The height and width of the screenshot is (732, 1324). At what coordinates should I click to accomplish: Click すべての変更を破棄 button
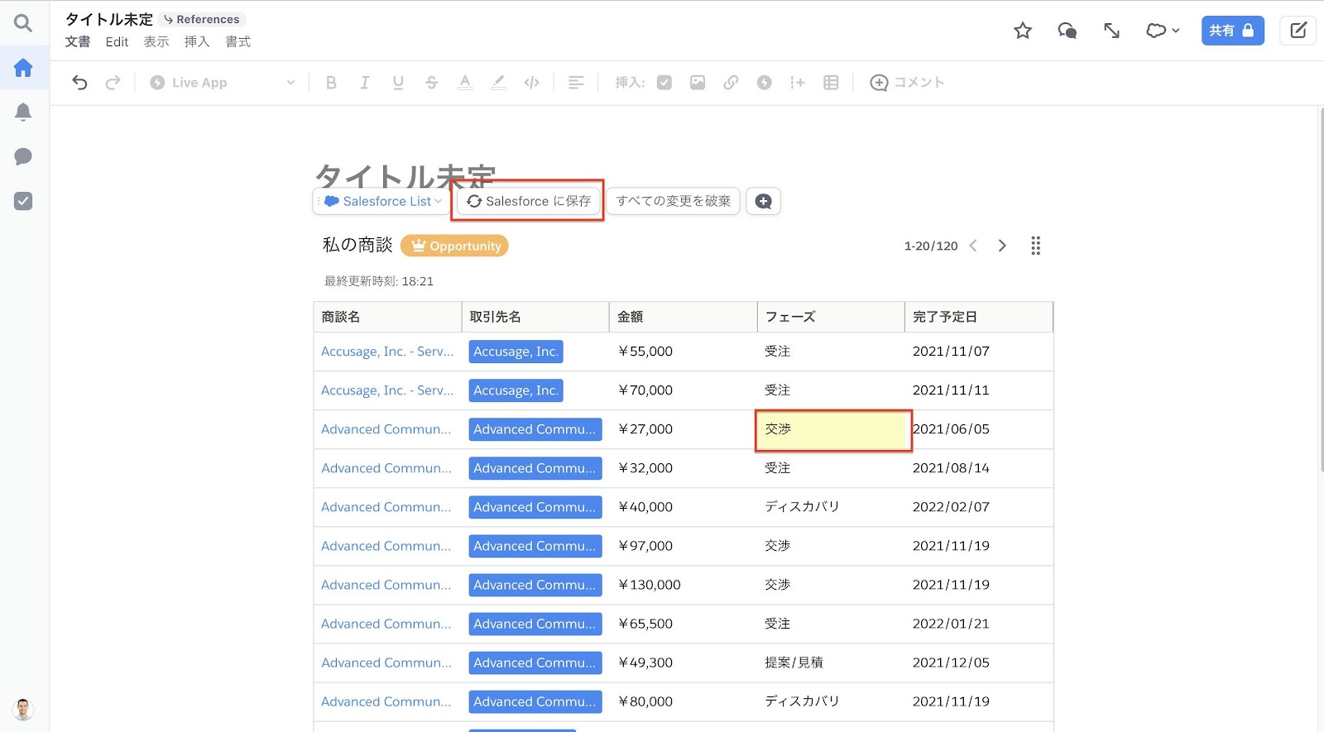674,201
